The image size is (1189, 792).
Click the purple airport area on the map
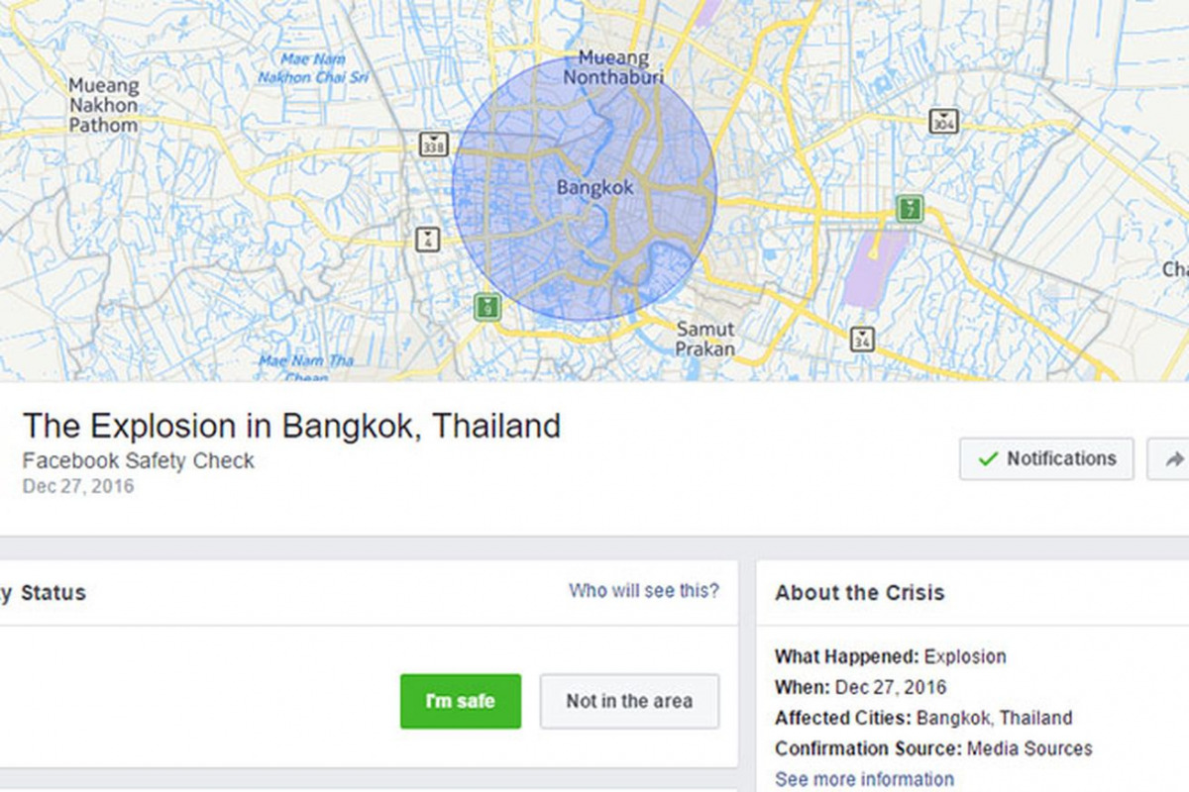[x=874, y=267]
